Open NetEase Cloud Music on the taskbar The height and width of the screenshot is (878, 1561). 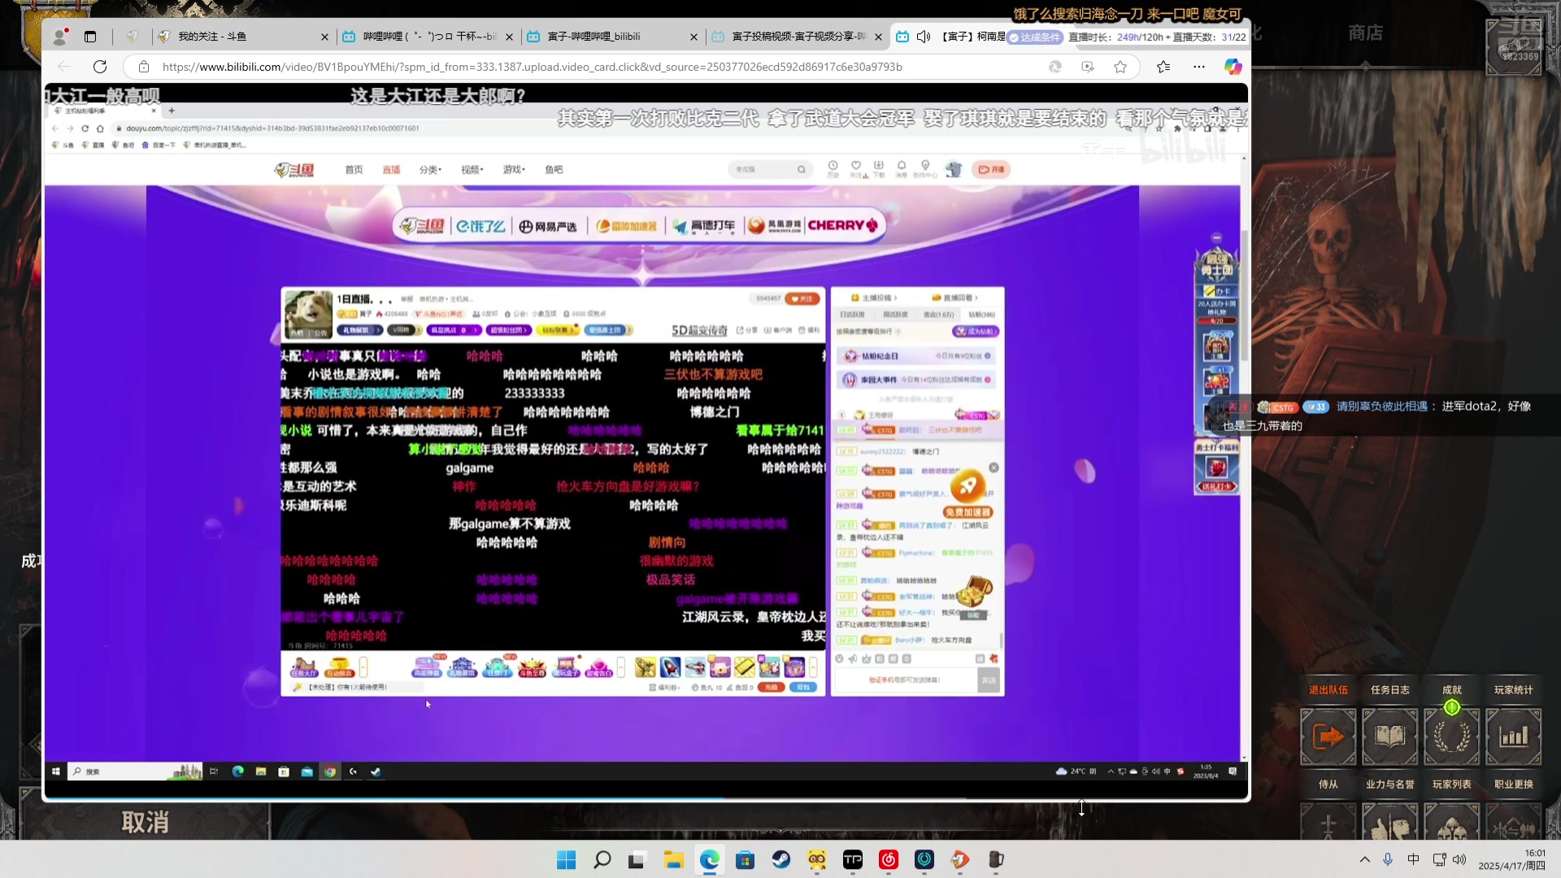pyautogui.click(x=888, y=859)
